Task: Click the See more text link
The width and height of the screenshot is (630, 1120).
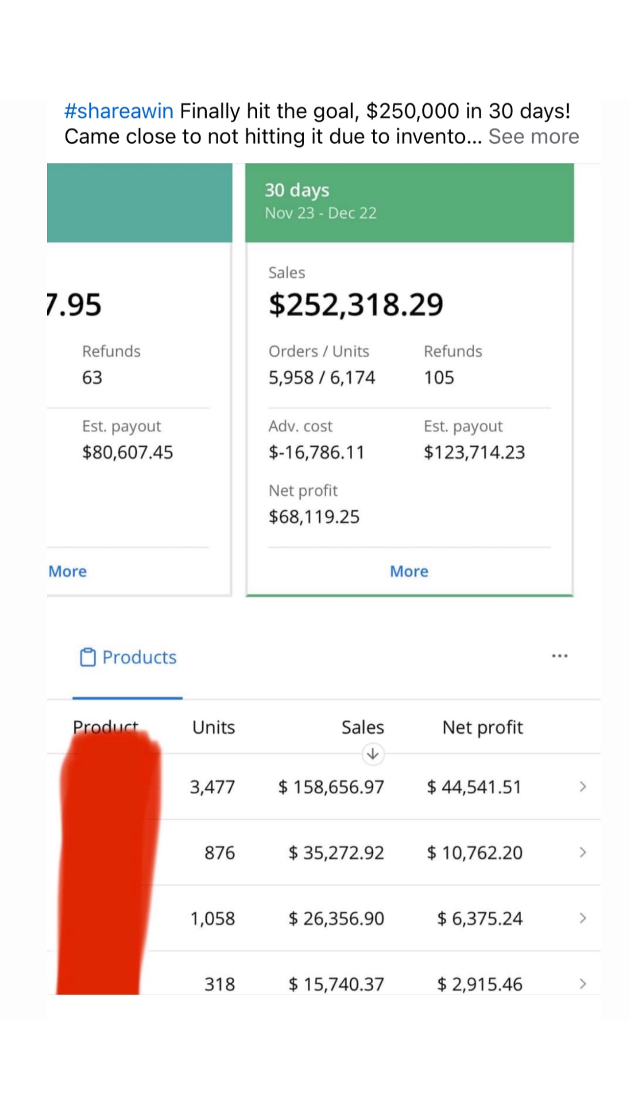Action: [533, 136]
